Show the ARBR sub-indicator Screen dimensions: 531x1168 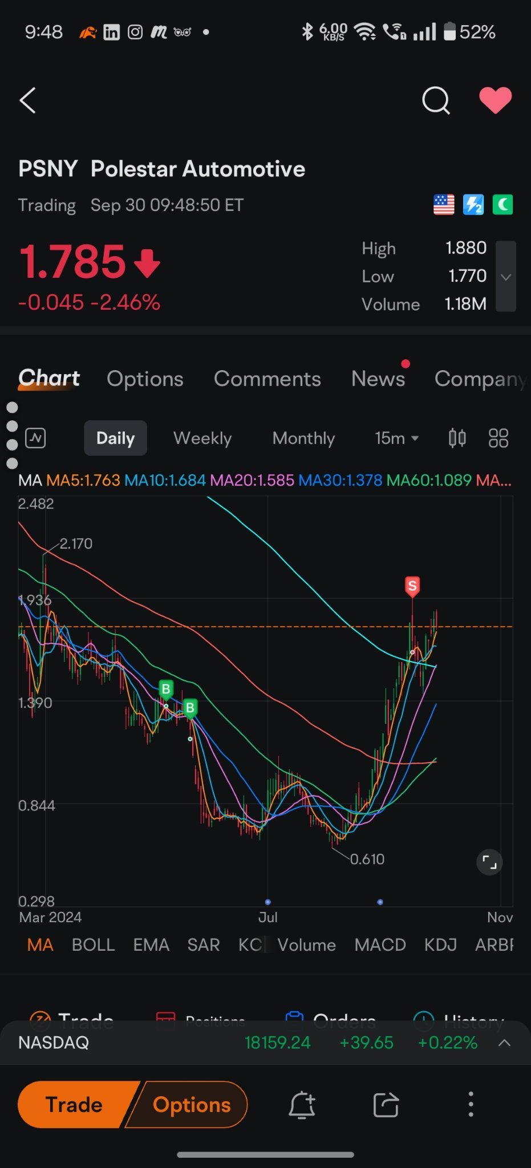[x=494, y=945]
